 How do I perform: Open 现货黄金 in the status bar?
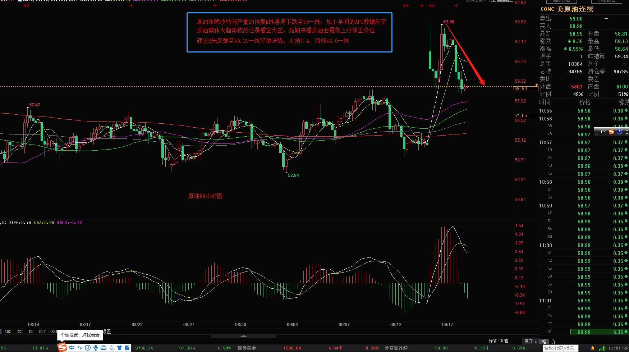point(247,348)
